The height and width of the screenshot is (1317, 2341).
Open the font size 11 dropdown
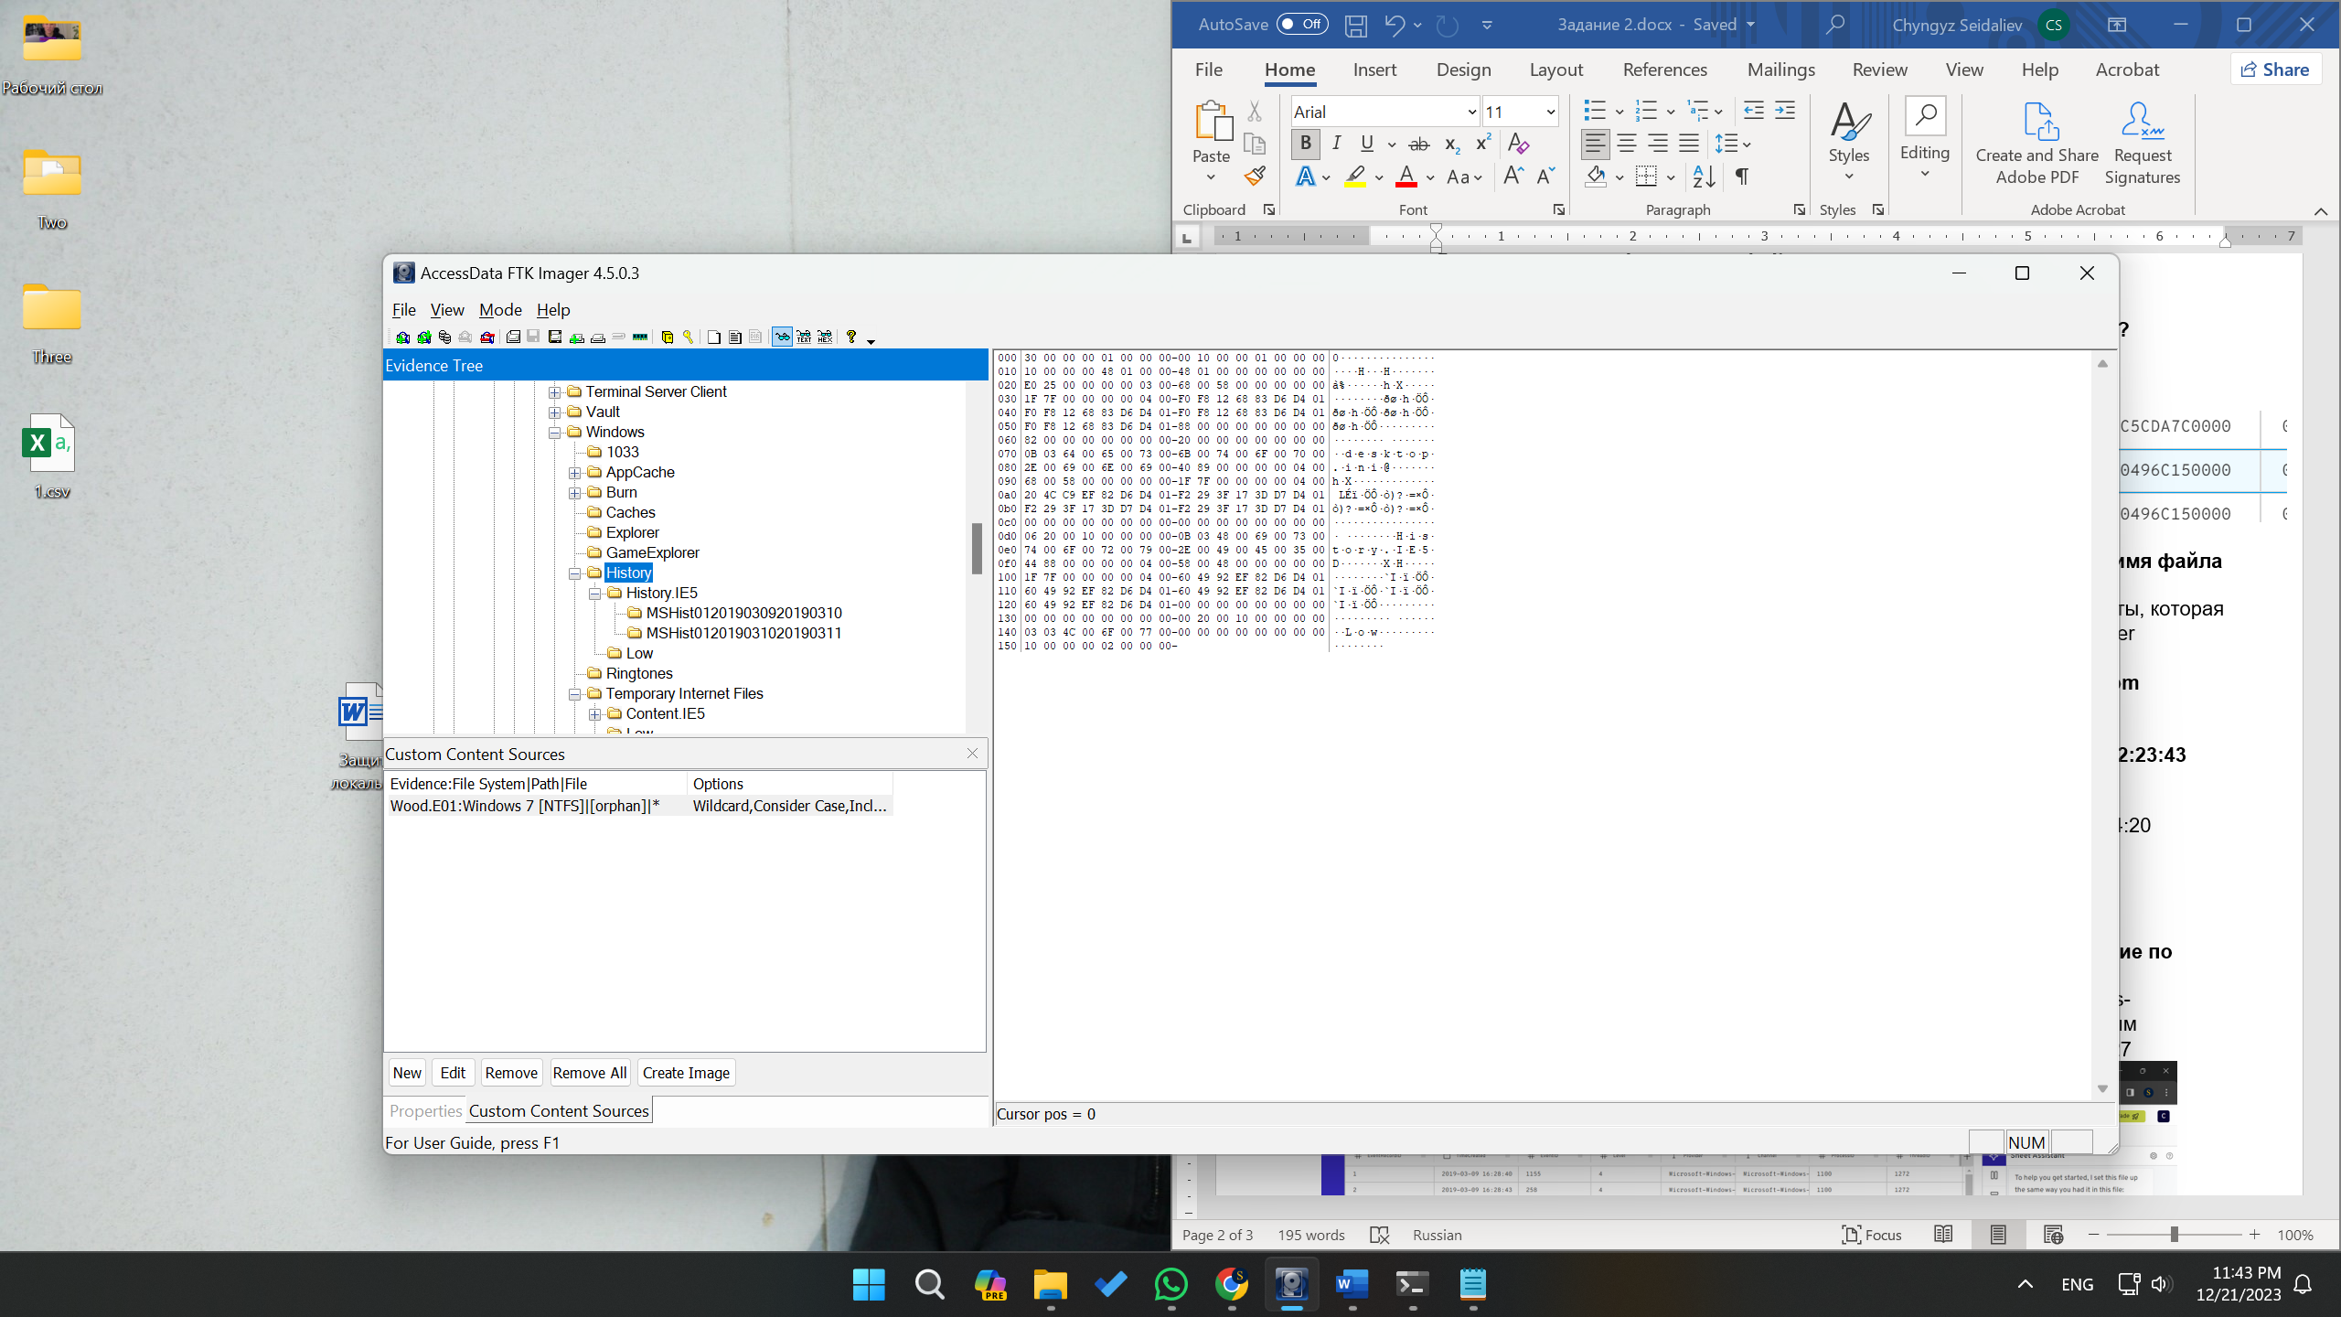(1550, 112)
